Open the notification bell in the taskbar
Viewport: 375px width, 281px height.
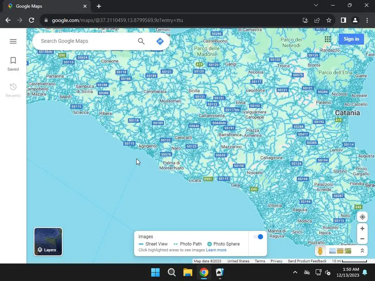click(365, 272)
